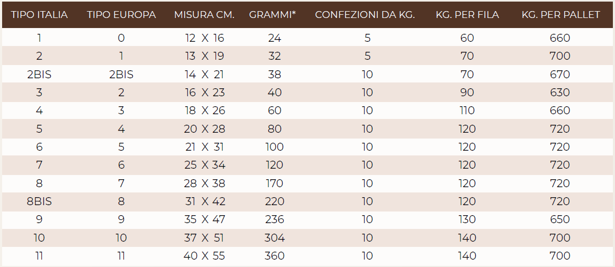The height and width of the screenshot is (267, 615).
Task: Select the 236 grammi value
Action: [275, 219]
